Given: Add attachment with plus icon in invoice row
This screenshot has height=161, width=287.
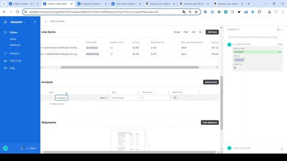Looking at the screenshot, I should pyautogui.click(x=175, y=97).
